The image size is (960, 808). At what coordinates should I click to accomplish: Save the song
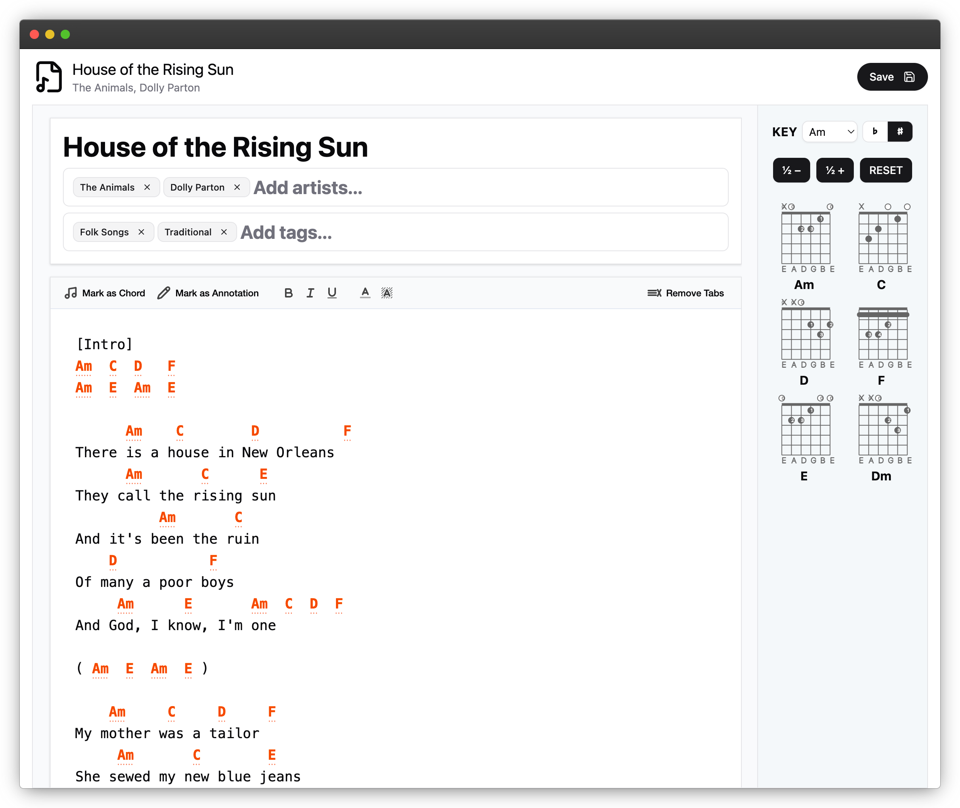[892, 77]
